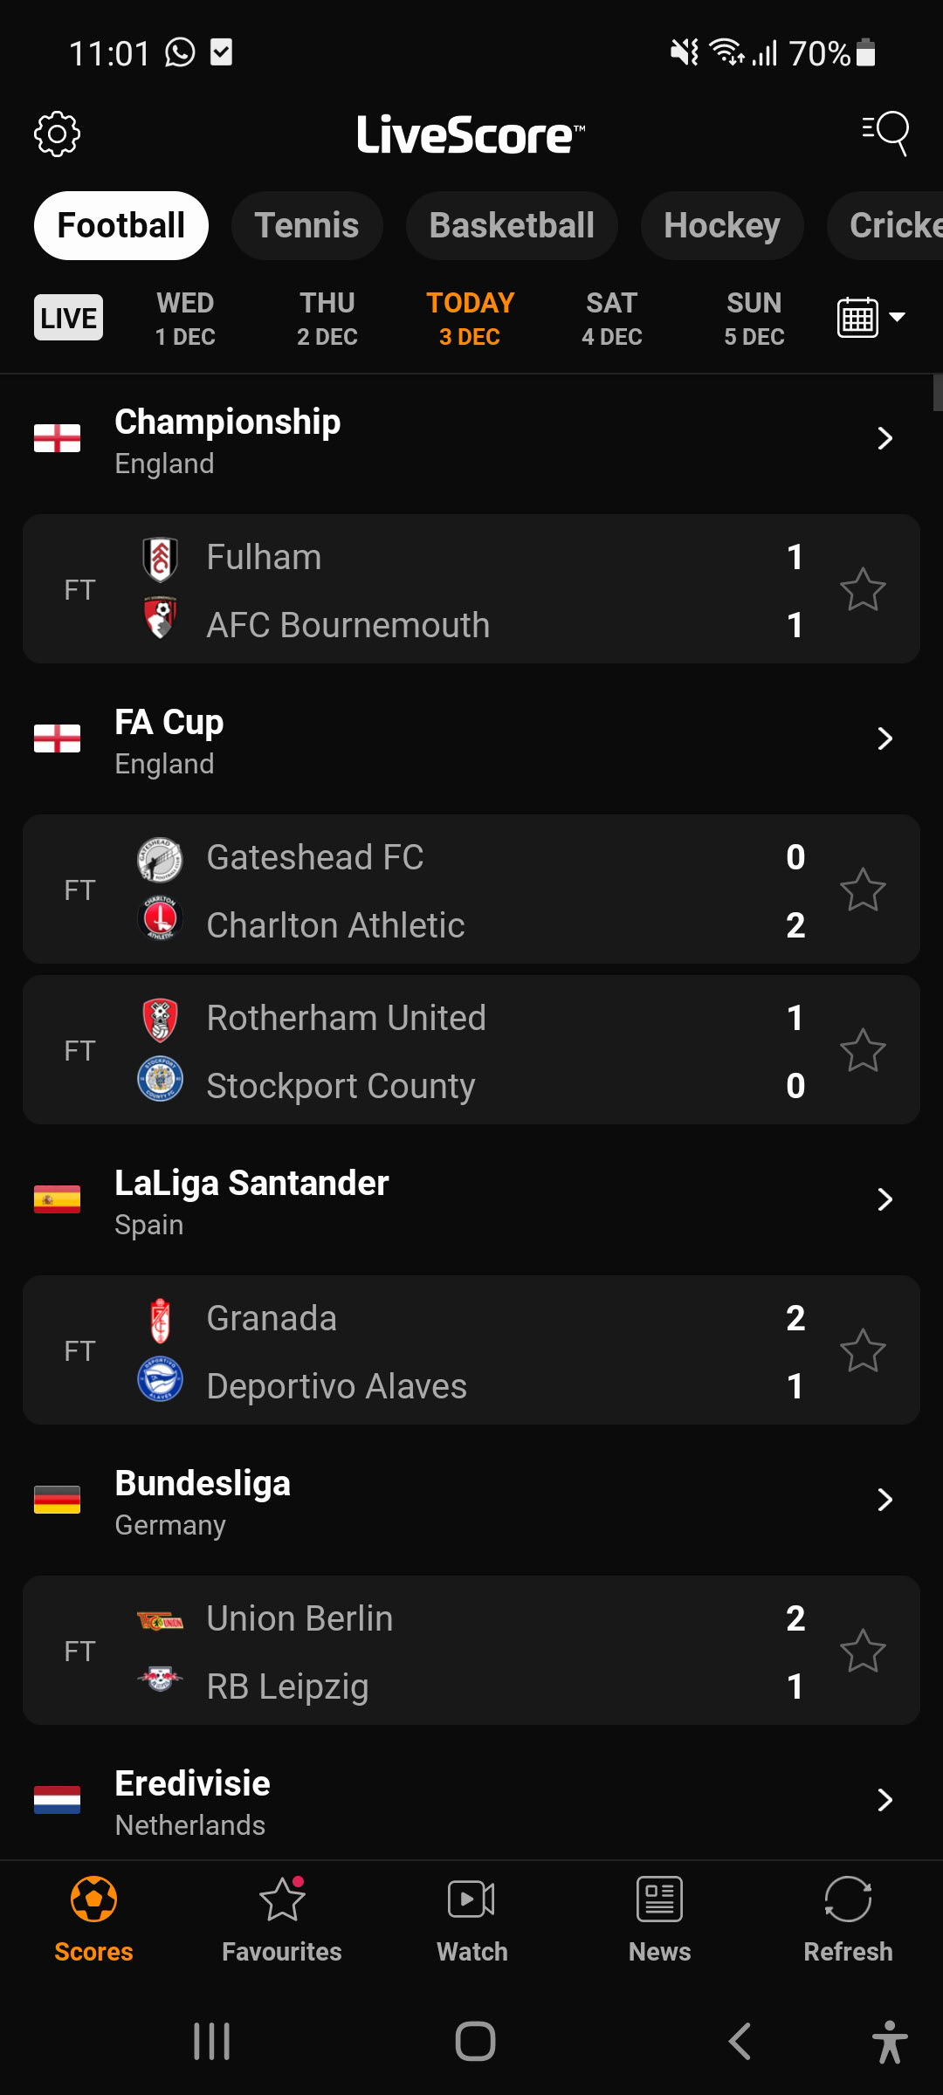Expand the Championship league chevron
This screenshot has height=2095, width=943.
(884, 438)
